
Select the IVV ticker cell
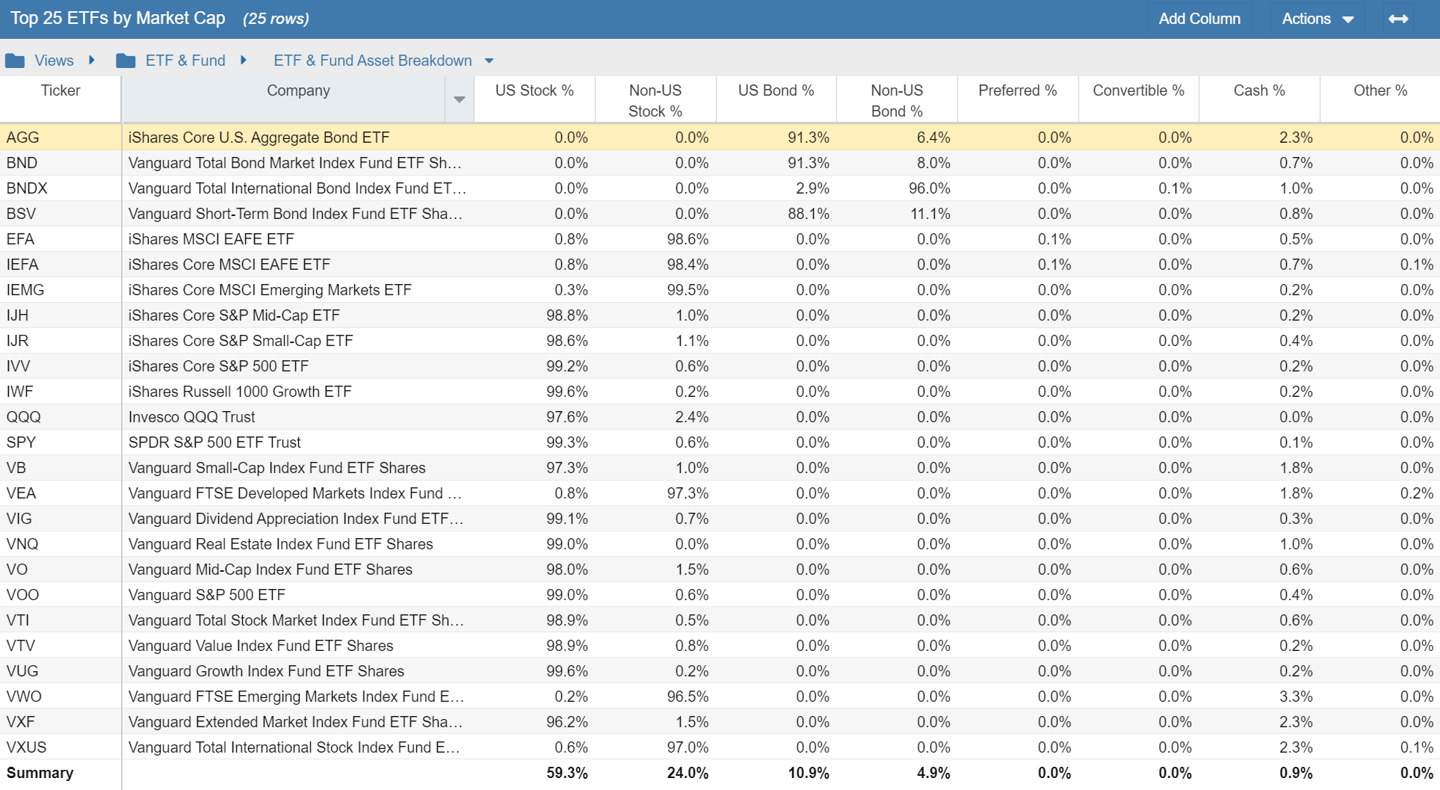click(x=61, y=366)
